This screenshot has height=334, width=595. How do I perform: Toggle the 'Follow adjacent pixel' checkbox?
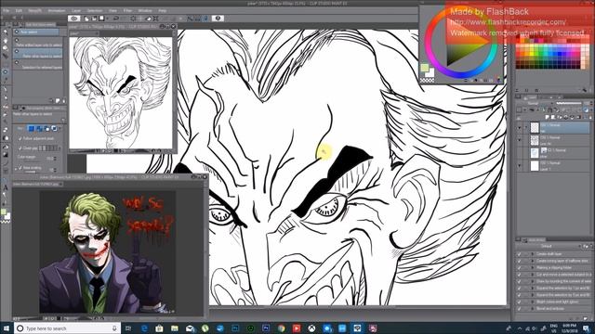(20, 138)
